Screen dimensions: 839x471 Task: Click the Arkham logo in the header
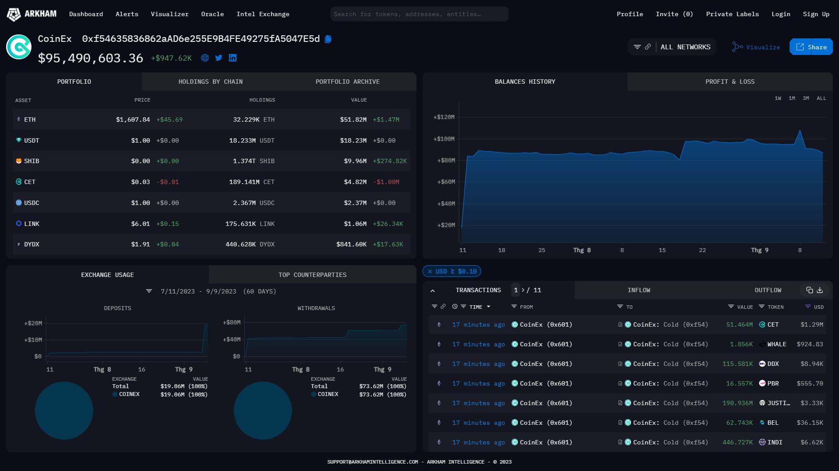[31, 14]
